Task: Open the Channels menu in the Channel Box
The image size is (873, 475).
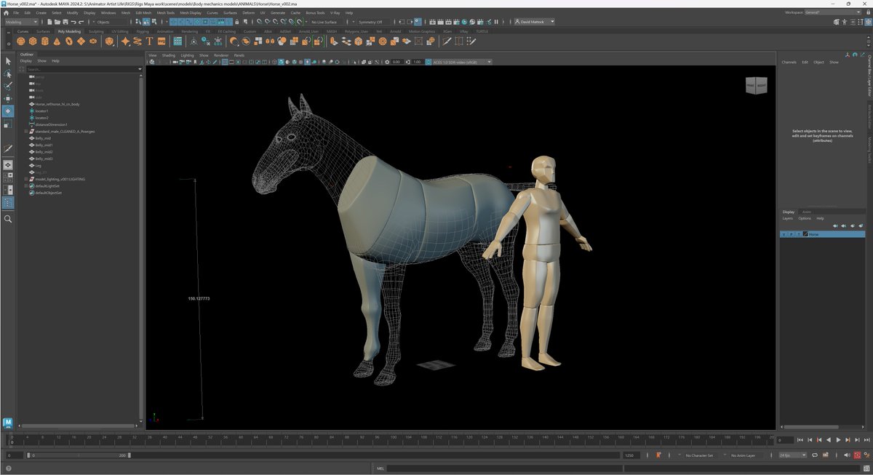Action: click(x=789, y=62)
